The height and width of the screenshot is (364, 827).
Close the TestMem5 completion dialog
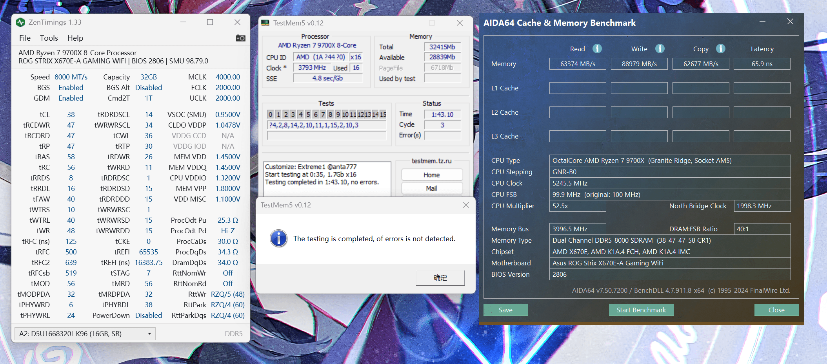tap(466, 205)
